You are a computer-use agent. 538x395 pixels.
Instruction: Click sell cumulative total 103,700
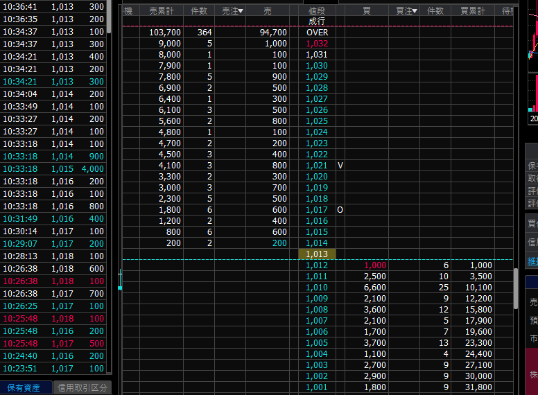[165, 33]
